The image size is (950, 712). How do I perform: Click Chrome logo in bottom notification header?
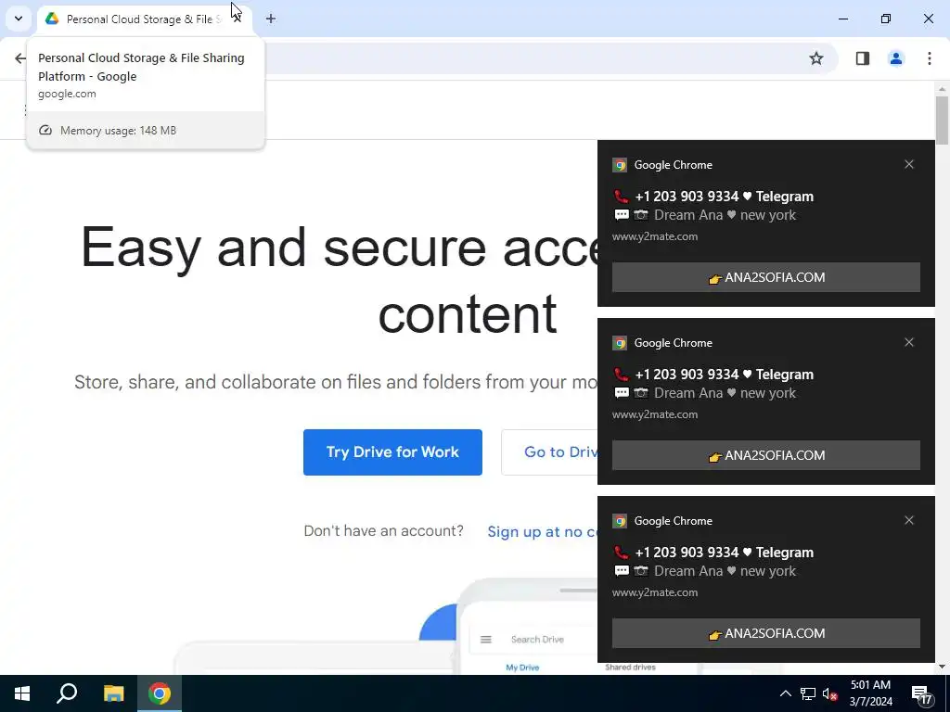tap(619, 521)
